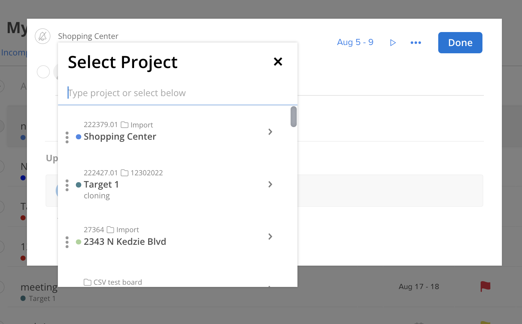Expand the Shopping Center project chevron
This screenshot has width=522, height=324.
pyautogui.click(x=270, y=132)
